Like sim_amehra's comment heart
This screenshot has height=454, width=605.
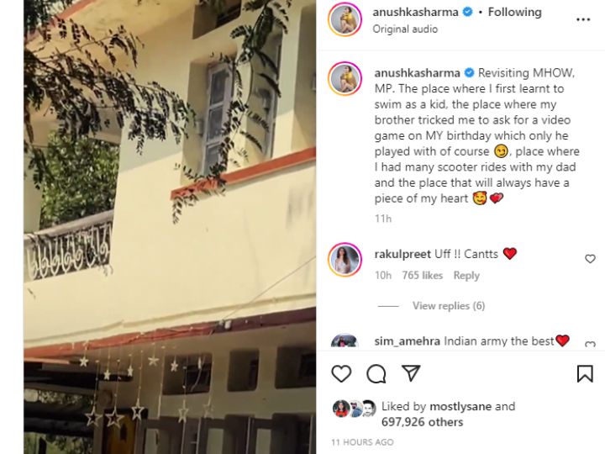(x=590, y=344)
